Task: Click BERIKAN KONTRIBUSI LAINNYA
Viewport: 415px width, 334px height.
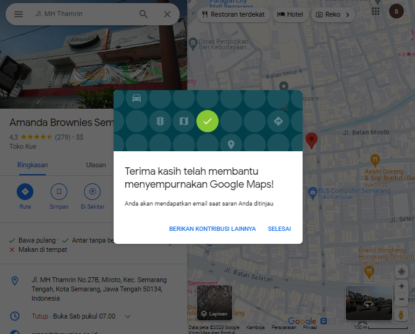Action: click(212, 228)
